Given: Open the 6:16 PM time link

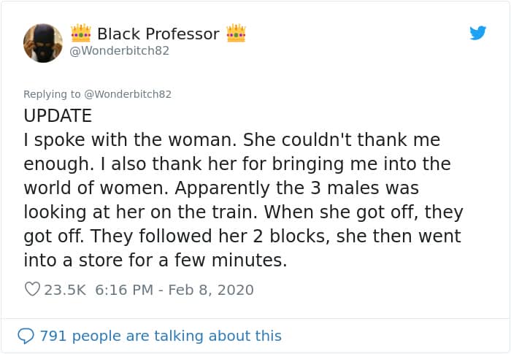Looking at the screenshot, I should pos(124,290).
